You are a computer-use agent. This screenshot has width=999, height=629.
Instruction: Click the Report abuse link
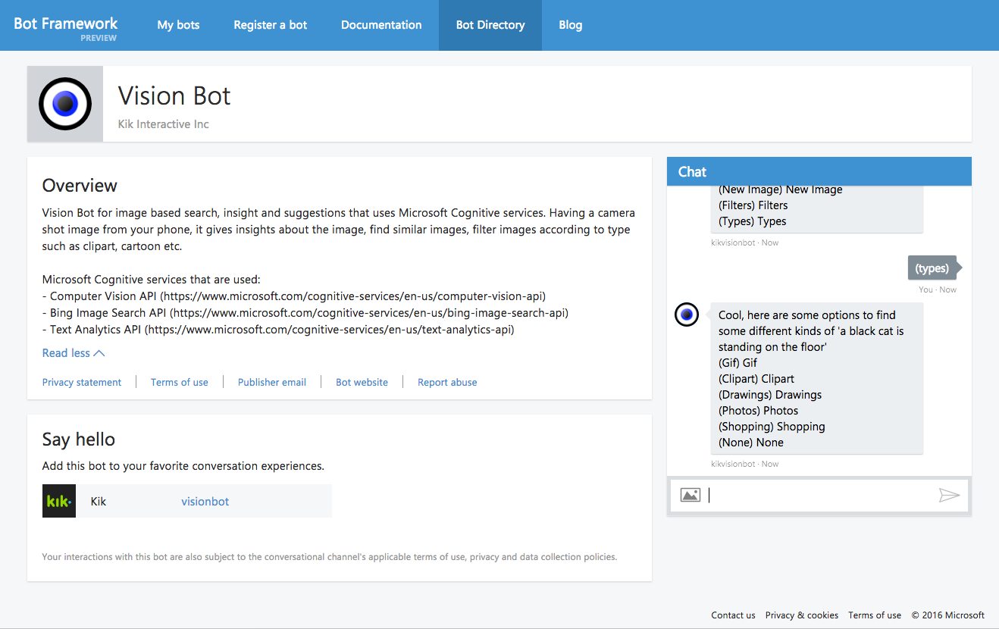pyautogui.click(x=447, y=383)
